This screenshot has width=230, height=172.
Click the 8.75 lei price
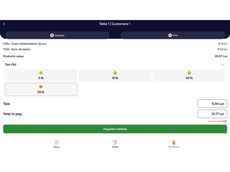click(x=222, y=44)
